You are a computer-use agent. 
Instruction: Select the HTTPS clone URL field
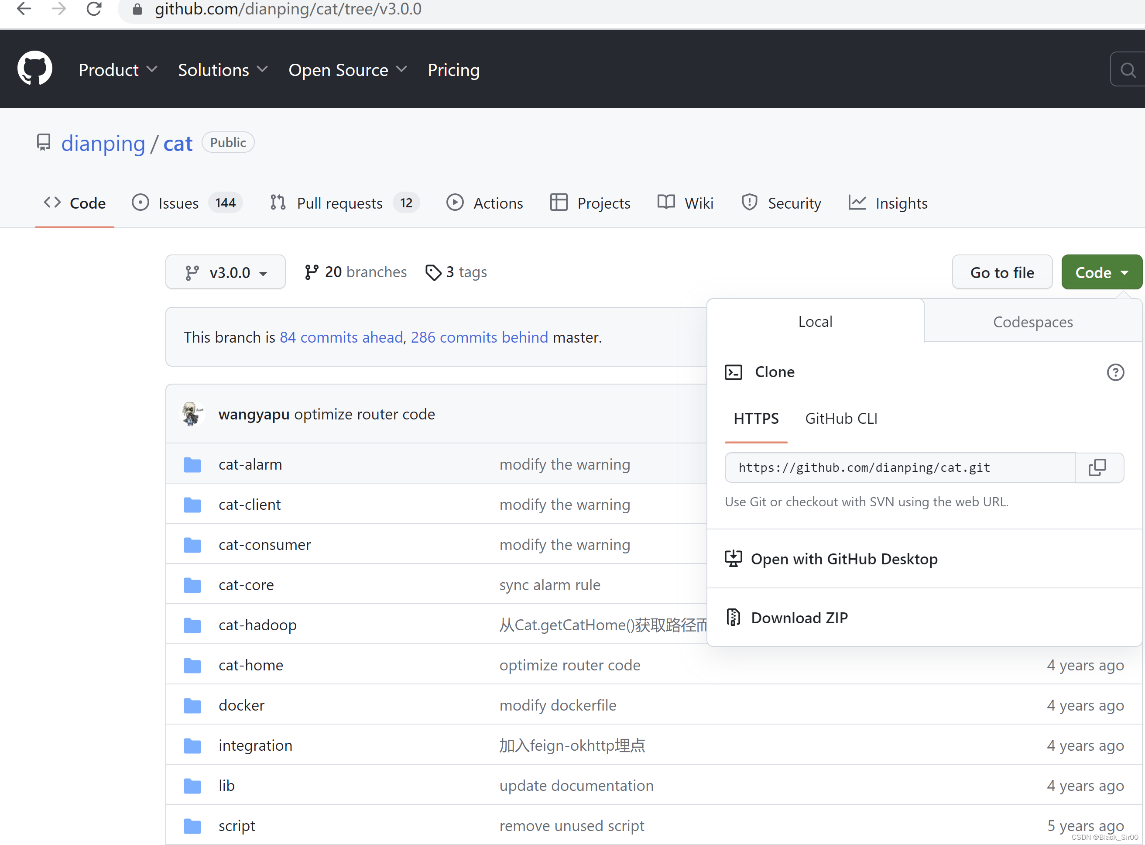900,467
